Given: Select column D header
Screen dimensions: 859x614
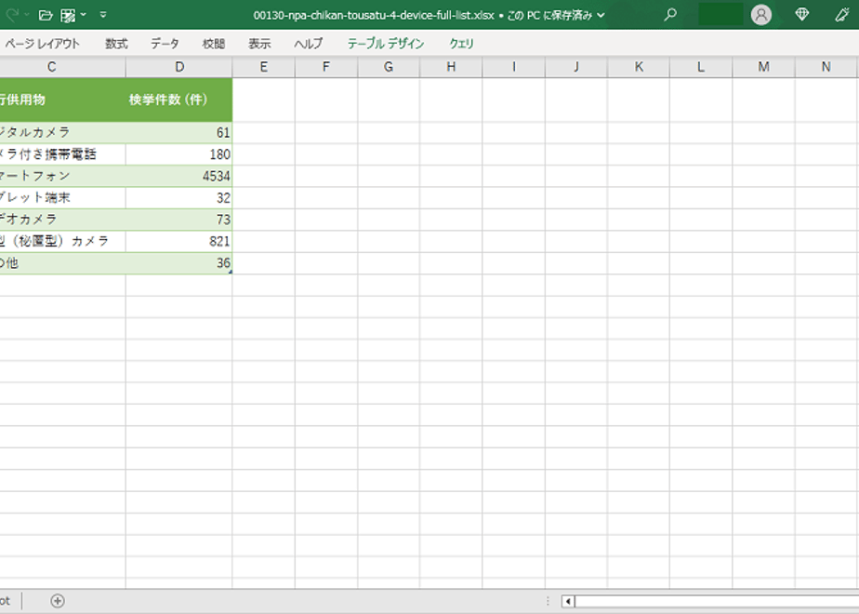Looking at the screenshot, I should click(179, 67).
